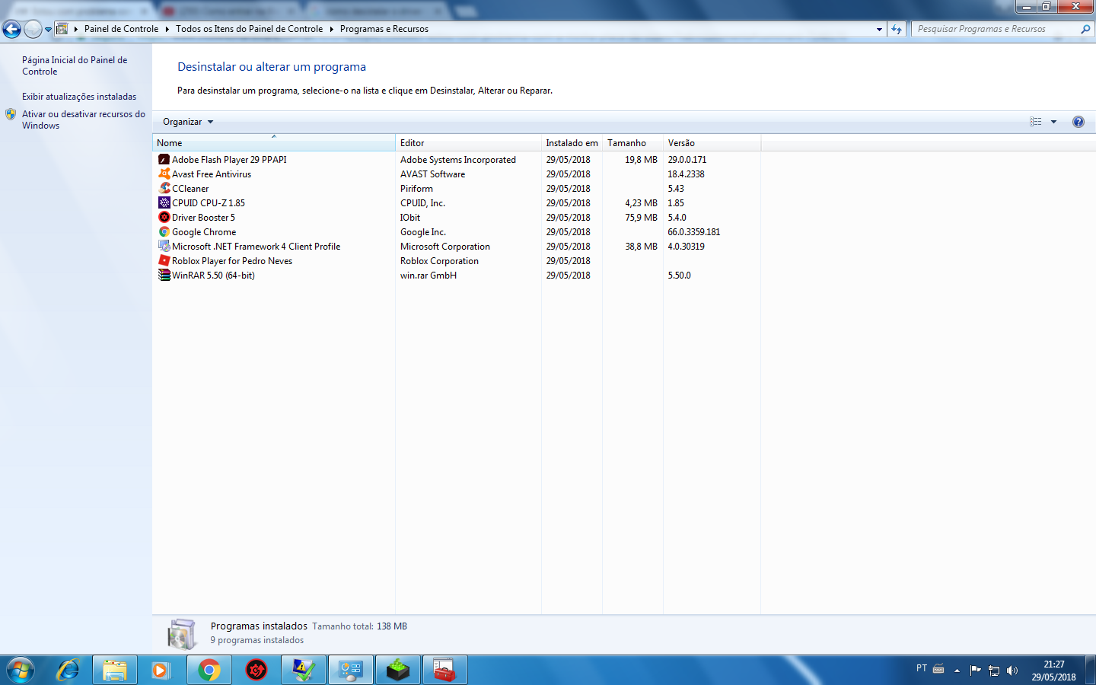This screenshot has width=1096, height=685.
Task: Click the keyboard icon in the language bar
Action: (938, 669)
